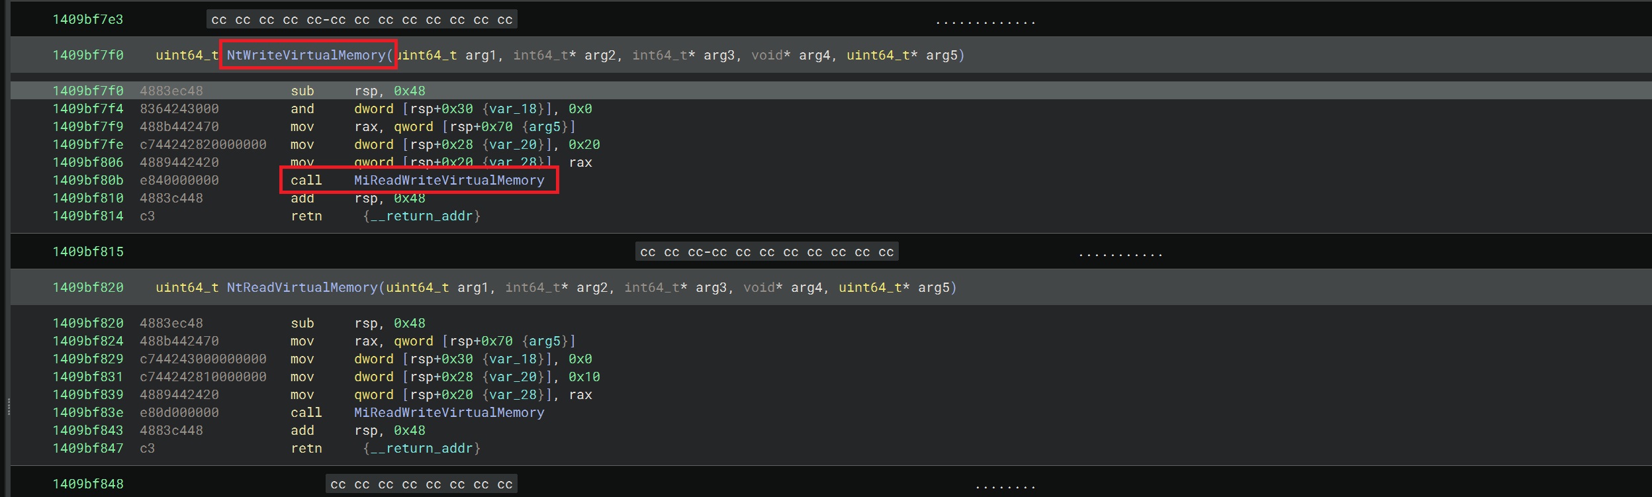Click arg2 parameter of NtReadVirtualMemory

pyautogui.click(x=592, y=287)
